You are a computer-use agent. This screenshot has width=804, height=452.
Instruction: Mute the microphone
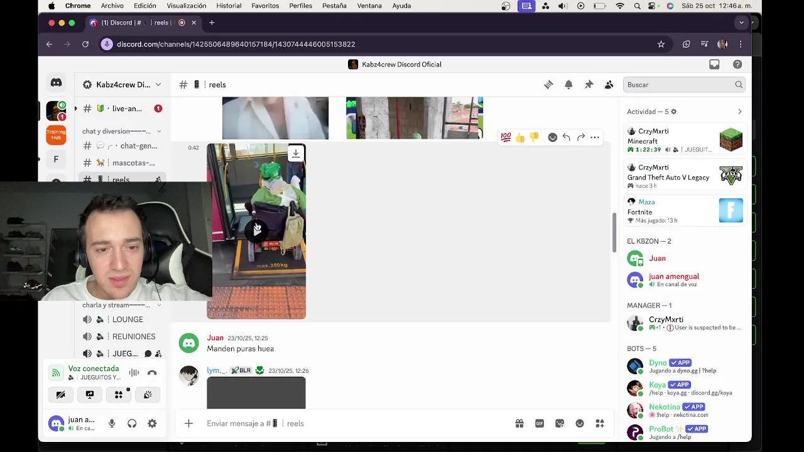[x=112, y=424]
